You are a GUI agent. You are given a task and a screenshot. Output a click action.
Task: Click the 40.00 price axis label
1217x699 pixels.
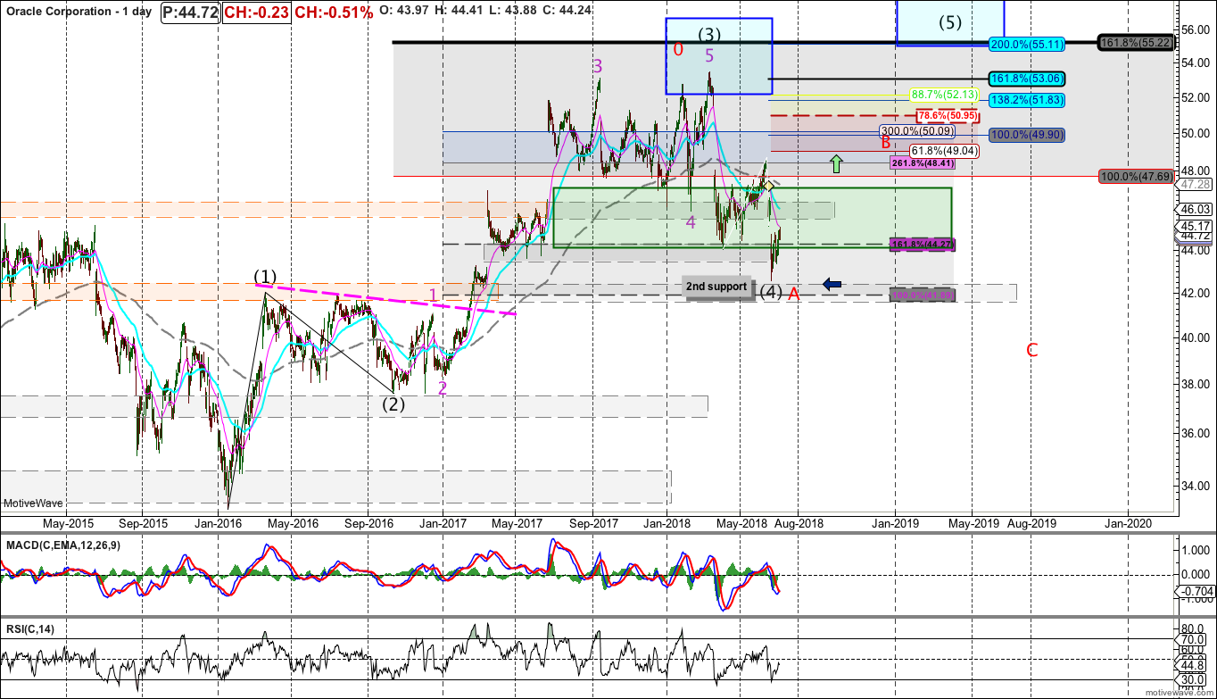pos(1195,338)
